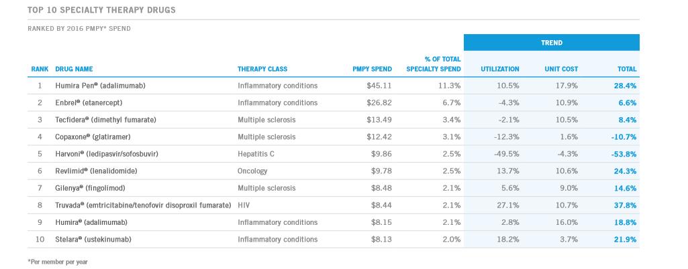Click the TREND header banner
Screen dimensions: 688x269
(x=551, y=43)
